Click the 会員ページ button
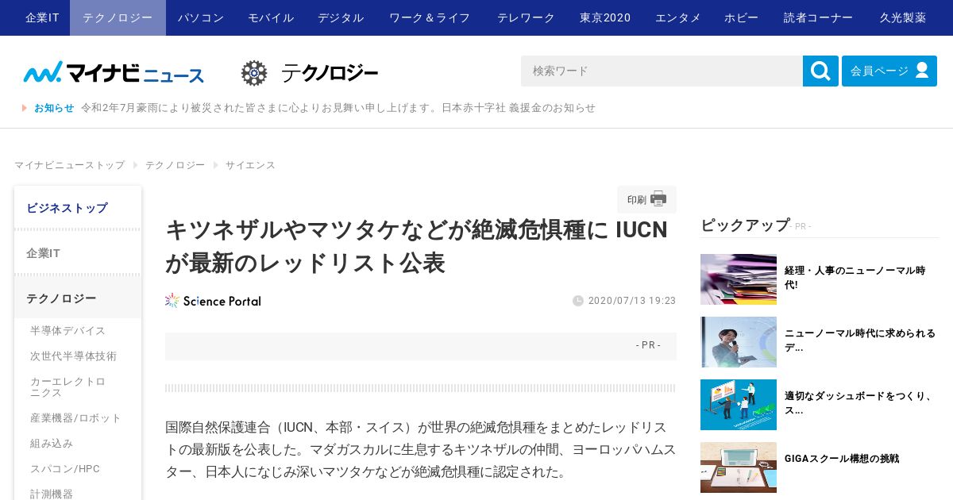953x500 pixels. [889, 71]
